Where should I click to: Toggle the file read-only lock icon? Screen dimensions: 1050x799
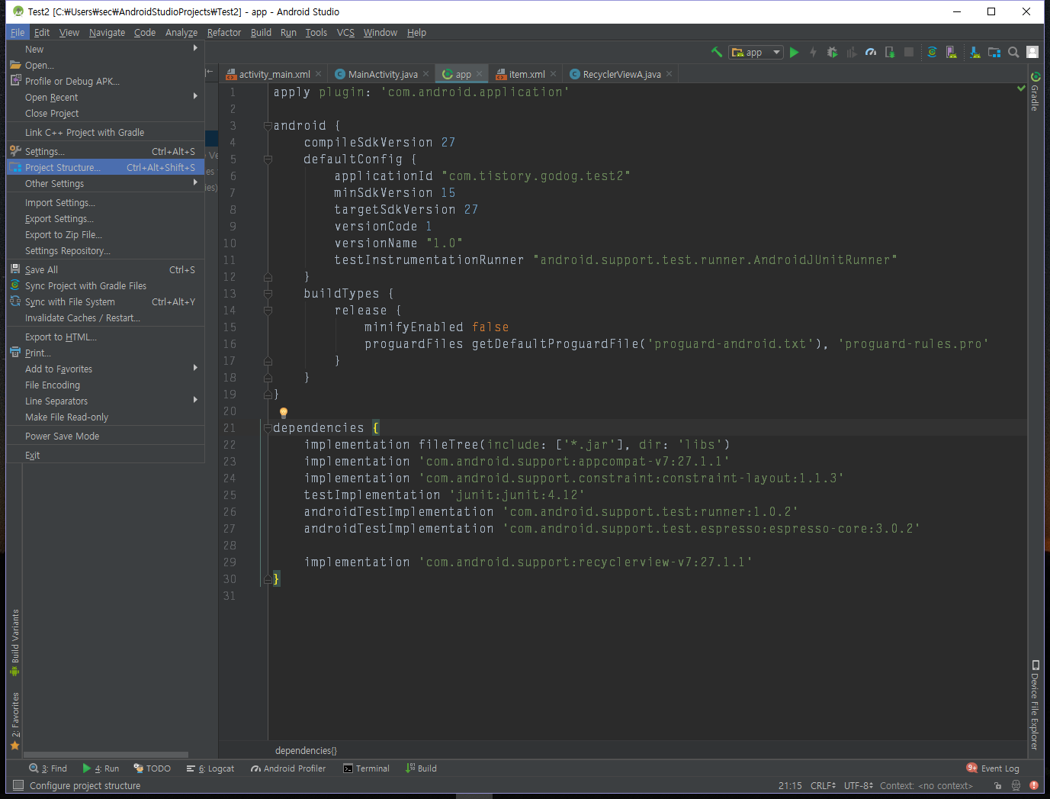click(x=998, y=785)
